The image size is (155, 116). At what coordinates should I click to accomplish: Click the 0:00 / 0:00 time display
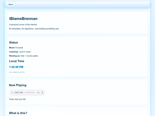(19, 93)
